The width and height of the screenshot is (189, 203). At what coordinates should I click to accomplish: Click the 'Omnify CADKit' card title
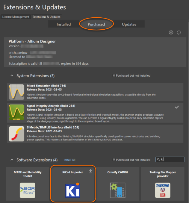(118, 172)
